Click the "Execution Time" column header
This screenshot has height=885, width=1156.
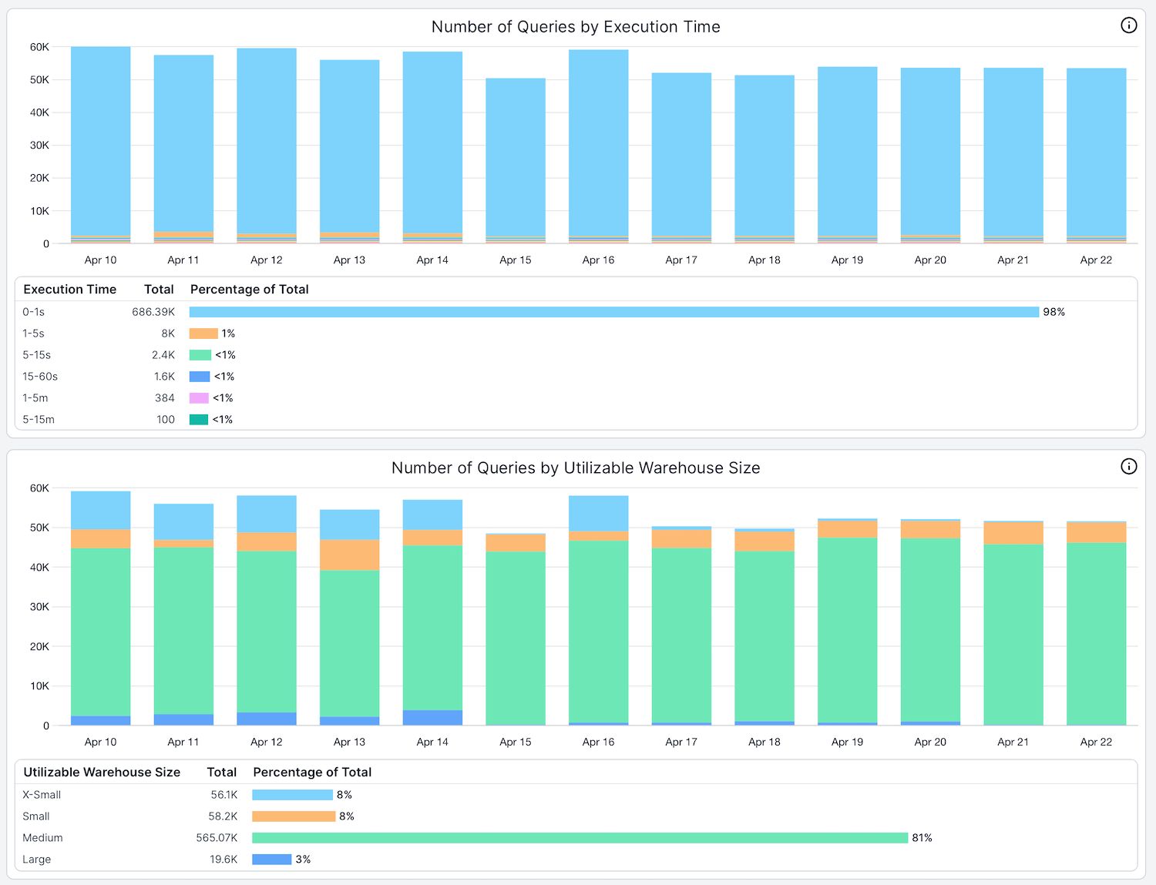click(70, 290)
